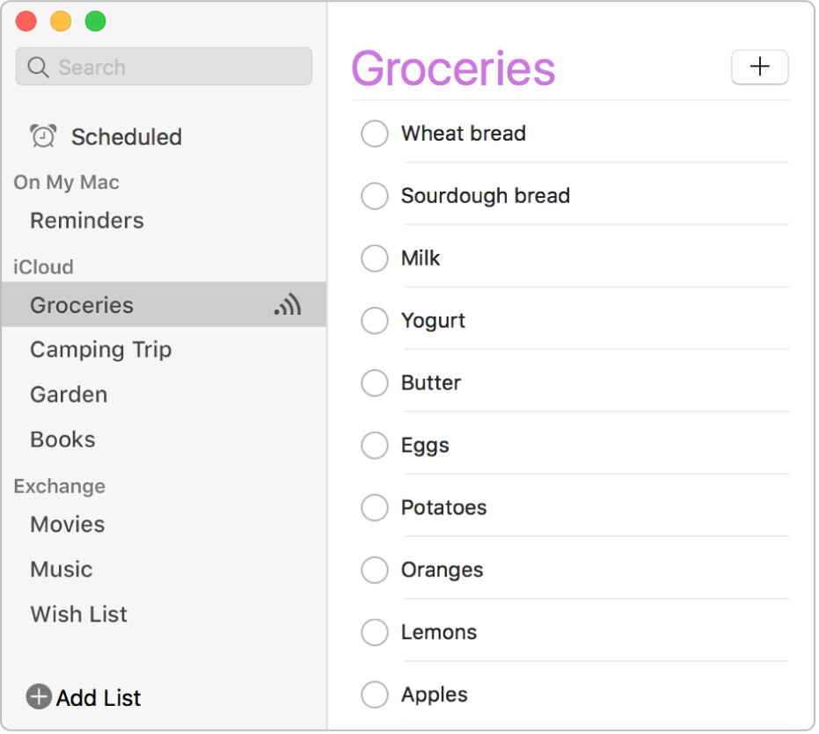Select the Movies list
The height and width of the screenshot is (734, 819).
click(x=67, y=524)
